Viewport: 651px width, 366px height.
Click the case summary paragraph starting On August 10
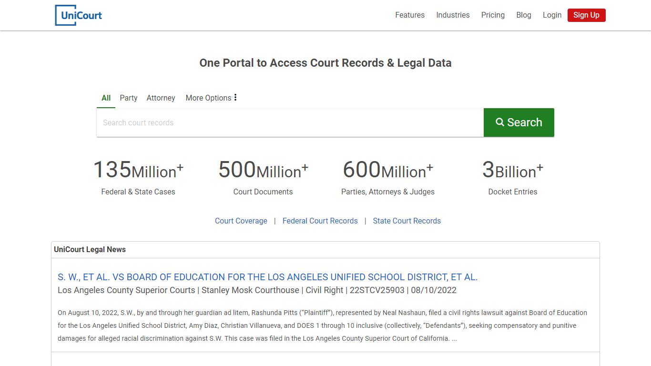click(322, 325)
